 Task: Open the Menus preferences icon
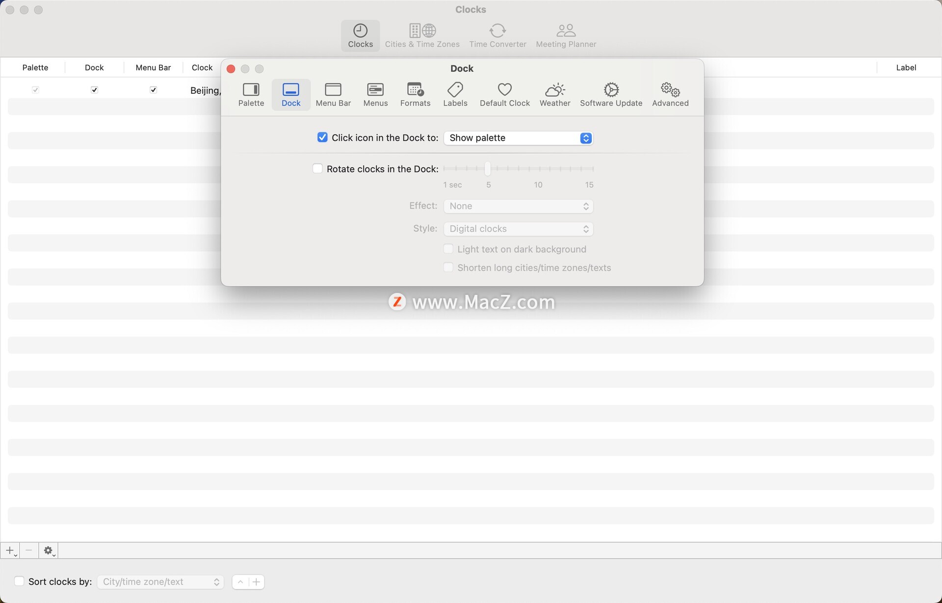(375, 94)
